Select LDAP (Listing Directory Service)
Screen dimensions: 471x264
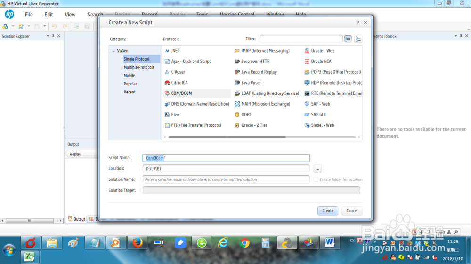click(267, 93)
